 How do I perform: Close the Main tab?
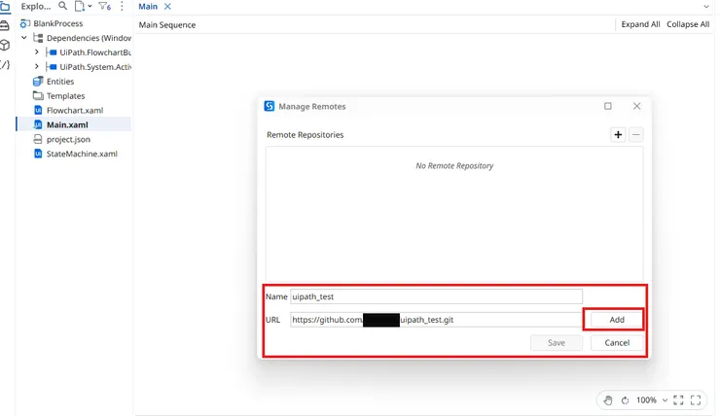[167, 7]
